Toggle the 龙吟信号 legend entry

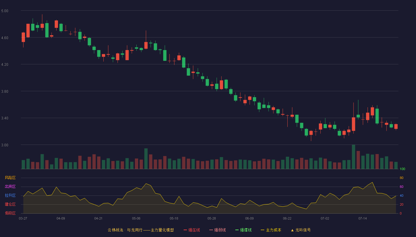click(300, 230)
